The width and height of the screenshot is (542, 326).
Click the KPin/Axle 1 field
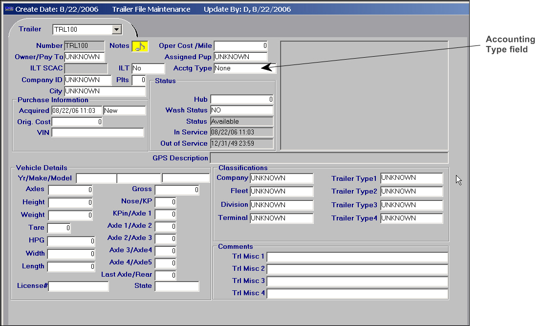166,215
